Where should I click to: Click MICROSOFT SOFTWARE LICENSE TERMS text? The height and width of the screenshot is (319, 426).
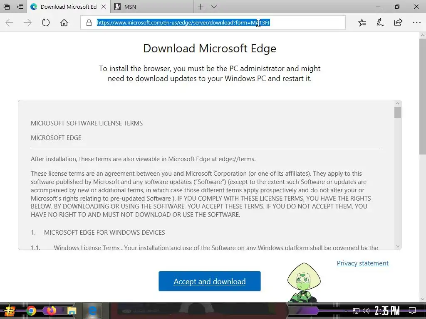coord(87,123)
